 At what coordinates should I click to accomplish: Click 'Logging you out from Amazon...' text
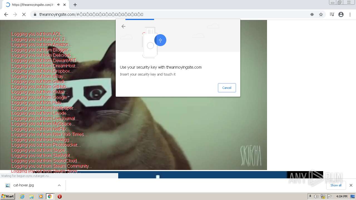pos(41,45)
